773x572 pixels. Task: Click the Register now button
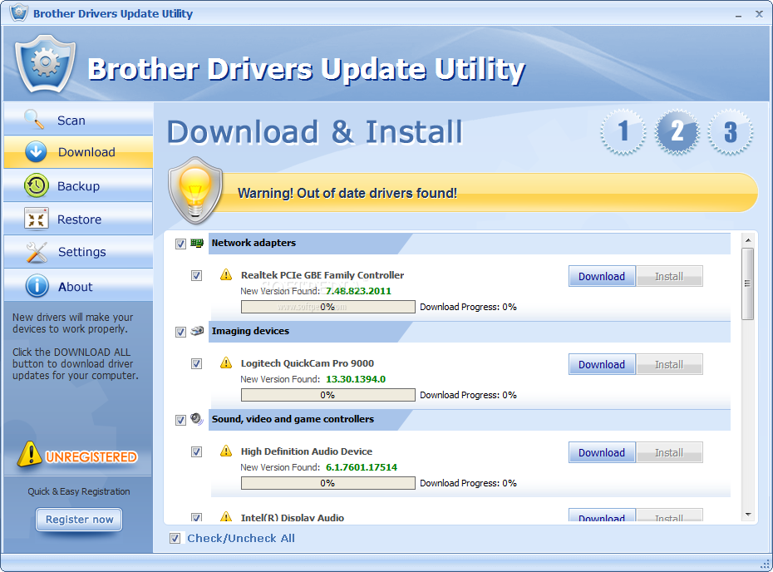pyautogui.click(x=79, y=520)
